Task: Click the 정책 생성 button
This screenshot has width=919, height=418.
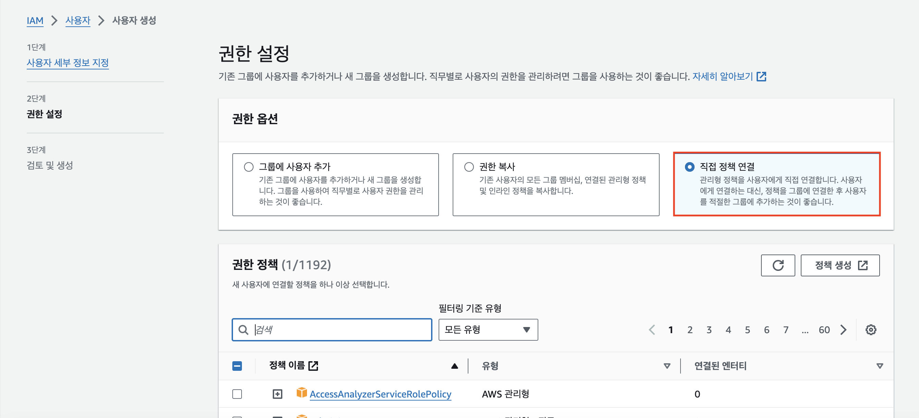Action: click(x=840, y=265)
